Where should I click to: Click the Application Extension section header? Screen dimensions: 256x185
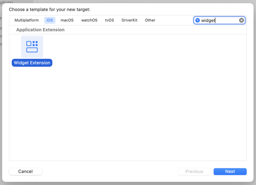(x=40, y=30)
